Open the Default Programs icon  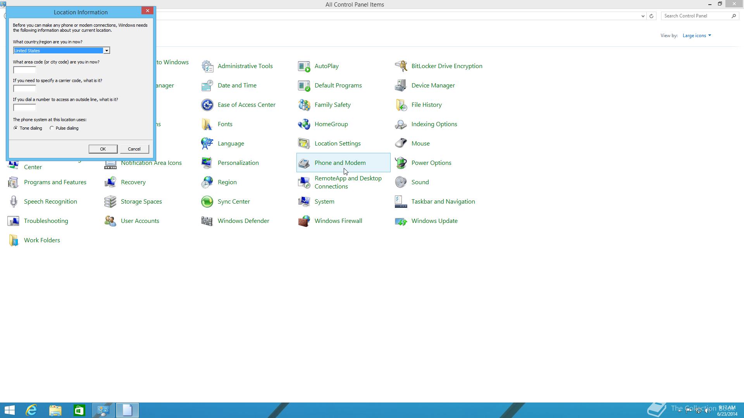pos(304,86)
